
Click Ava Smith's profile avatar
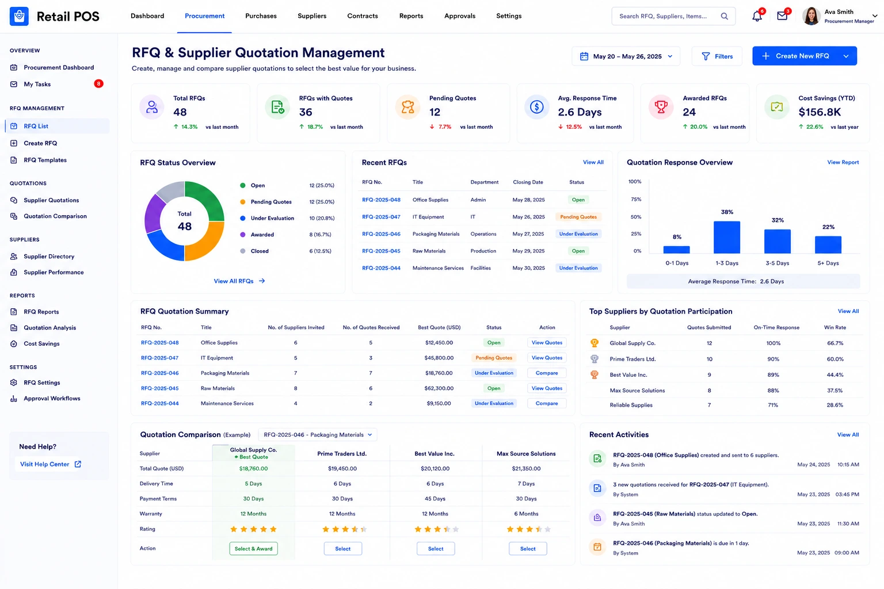(x=811, y=16)
